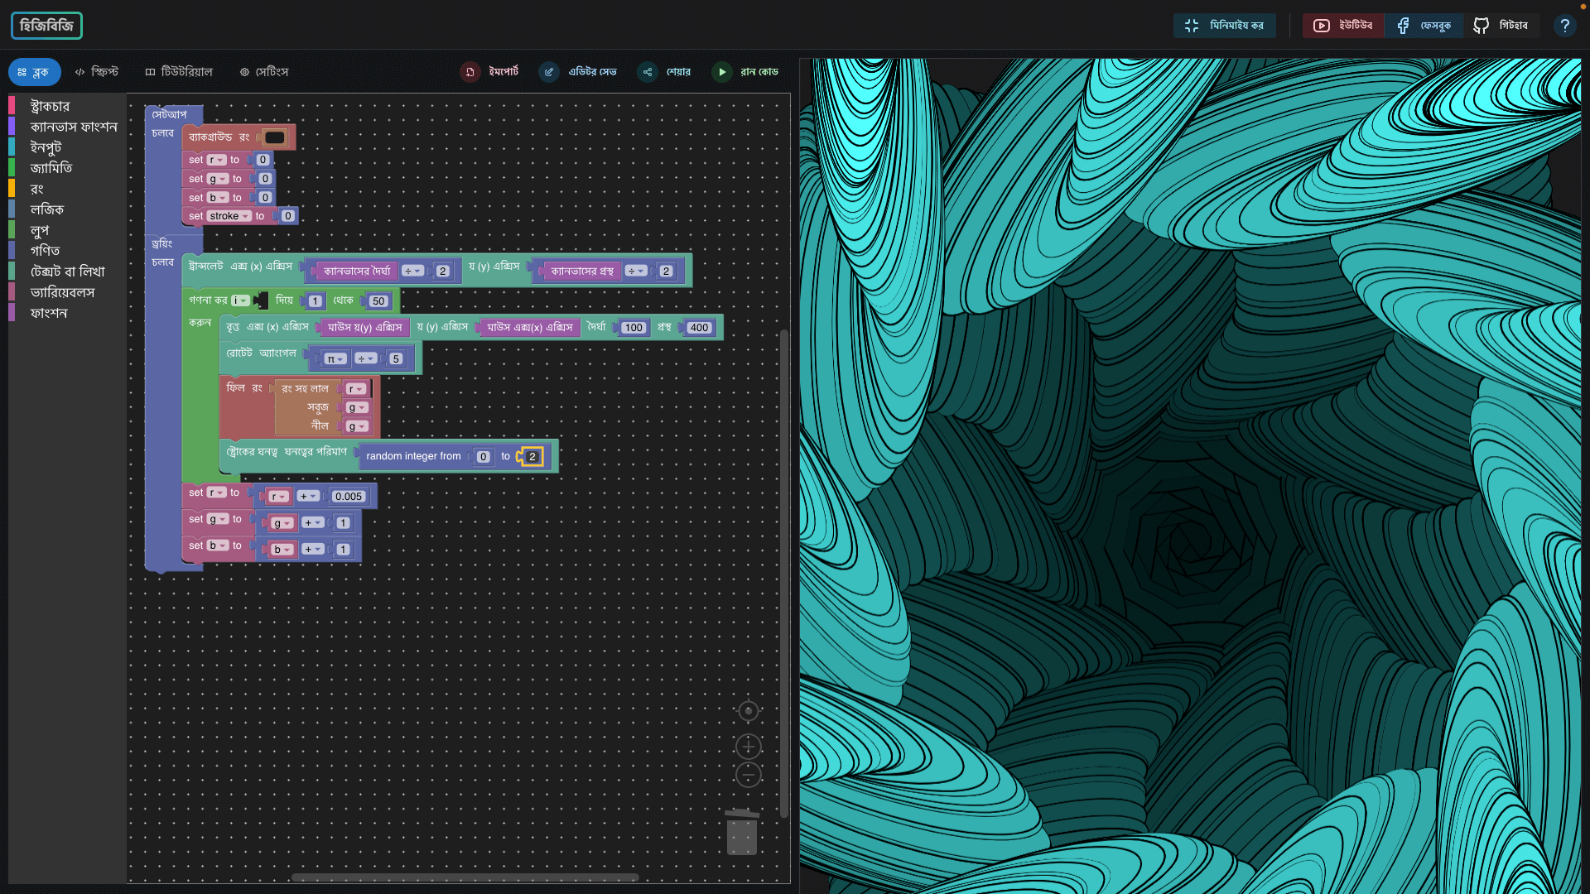
Task: Open the GitHub link icon
Action: [x=1482, y=26]
